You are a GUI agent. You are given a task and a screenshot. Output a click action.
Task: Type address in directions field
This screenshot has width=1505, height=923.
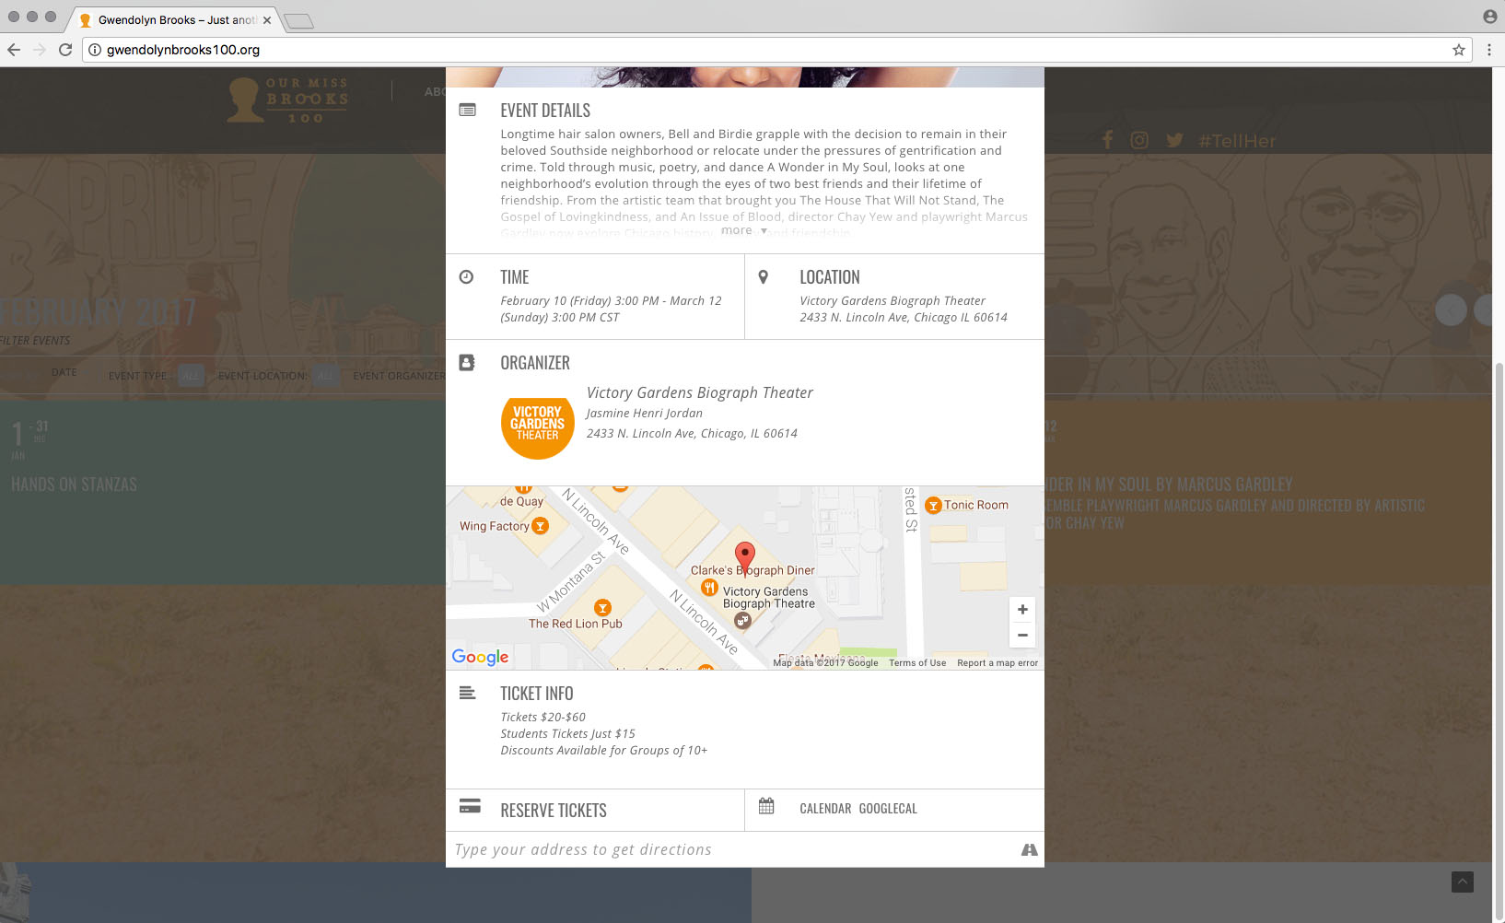[728, 849]
